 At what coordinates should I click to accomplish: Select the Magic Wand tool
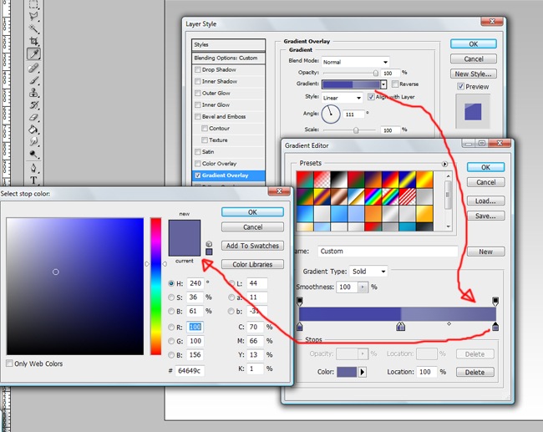coord(34,28)
